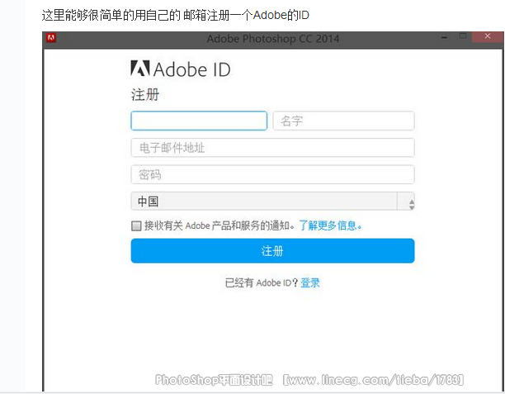The height and width of the screenshot is (394, 505).
Task: Follow the 登录 sign-in link
Action: (310, 282)
